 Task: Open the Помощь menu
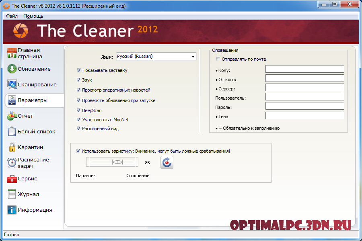click(33, 16)
